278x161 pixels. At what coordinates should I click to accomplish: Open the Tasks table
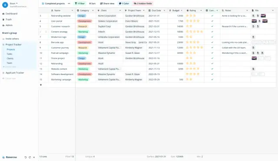(10, 54)
